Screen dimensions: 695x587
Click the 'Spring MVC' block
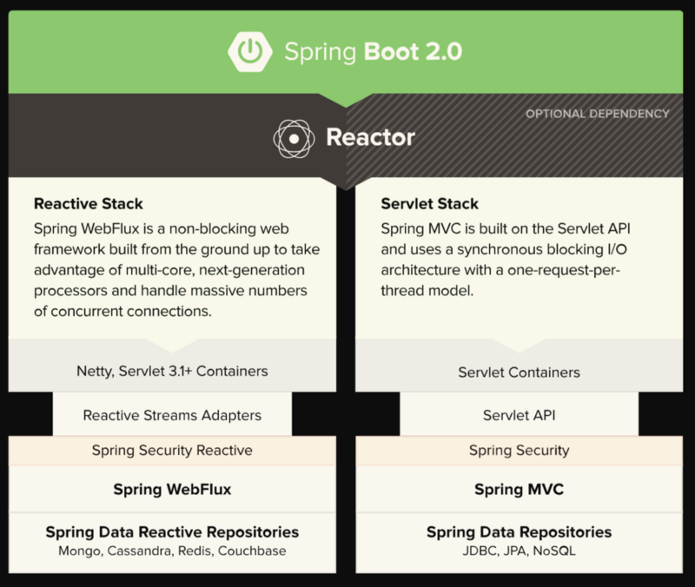[x=519, y=489]
